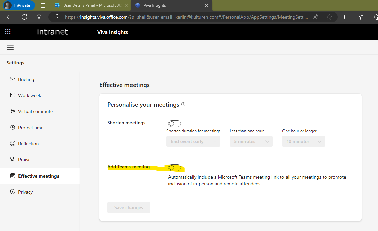
Task: Click the browser address bar URL
Action: click(x=186, y=17)
